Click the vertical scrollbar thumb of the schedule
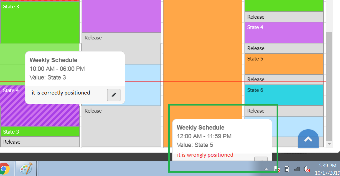 [x=329, y=86]
